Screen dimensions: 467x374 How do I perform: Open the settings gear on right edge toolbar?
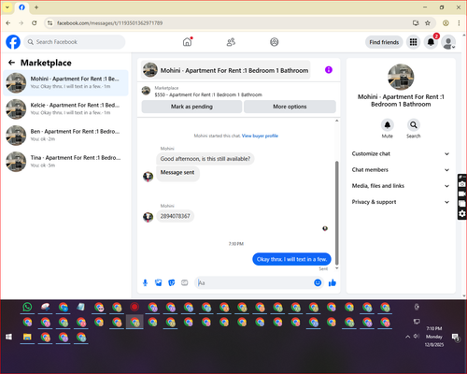click(x=462, y=213)
